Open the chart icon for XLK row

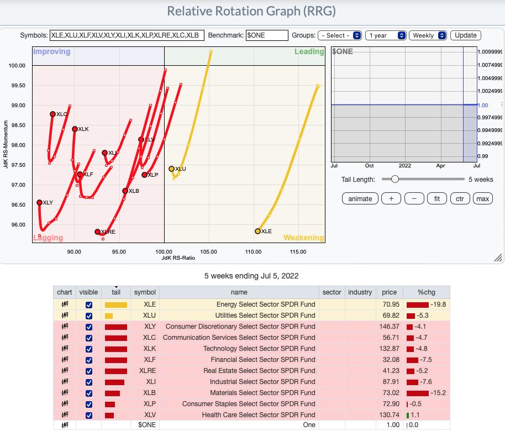coord(65,349)
